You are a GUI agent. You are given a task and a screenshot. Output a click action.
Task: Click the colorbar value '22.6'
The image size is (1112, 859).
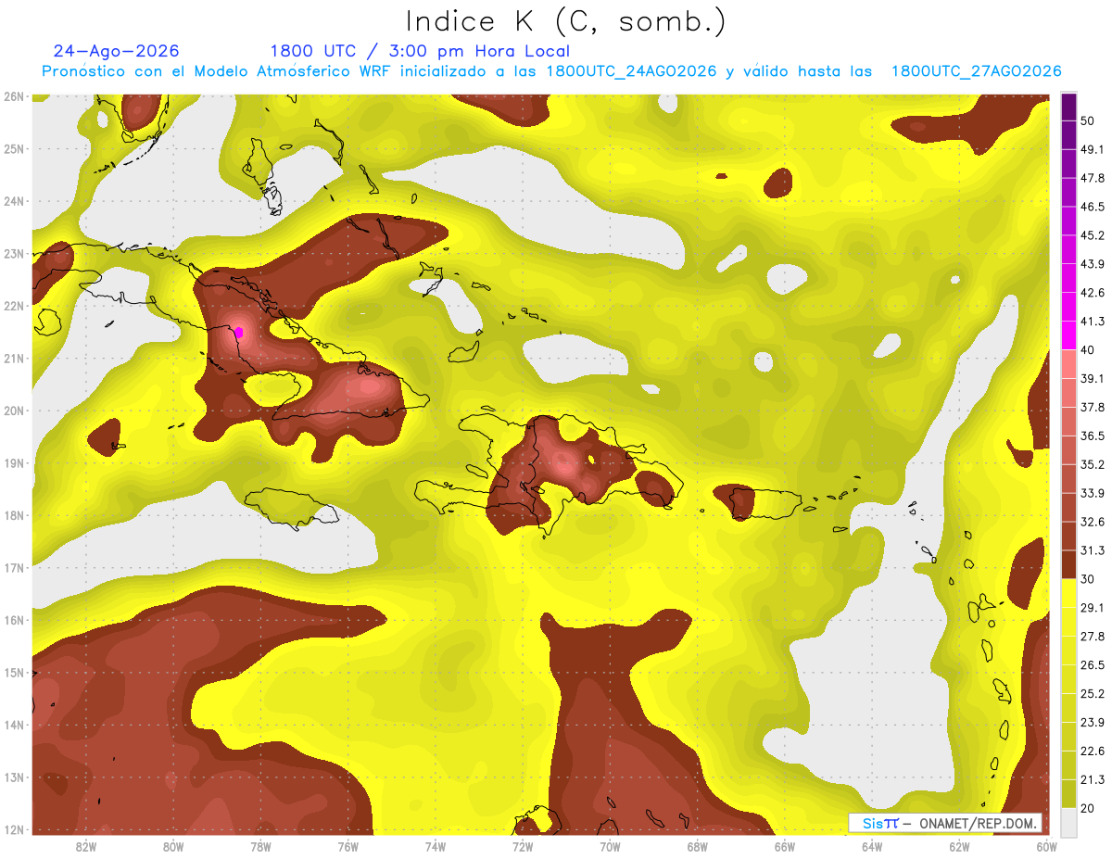click(x=1093, y=751)
